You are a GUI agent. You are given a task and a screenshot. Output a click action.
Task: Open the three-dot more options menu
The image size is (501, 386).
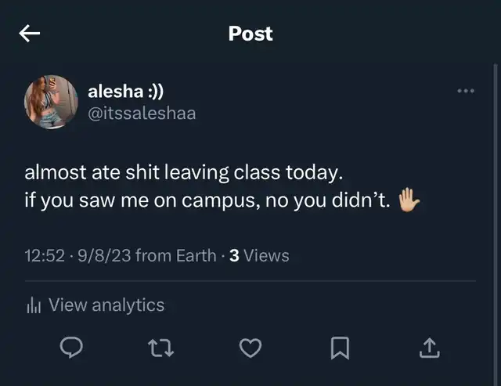pos(466,91)
